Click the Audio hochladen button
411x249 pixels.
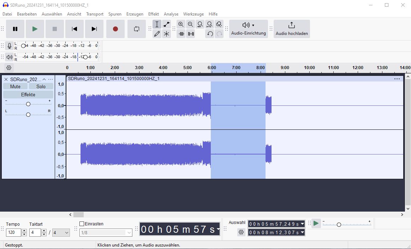(292, 29)
